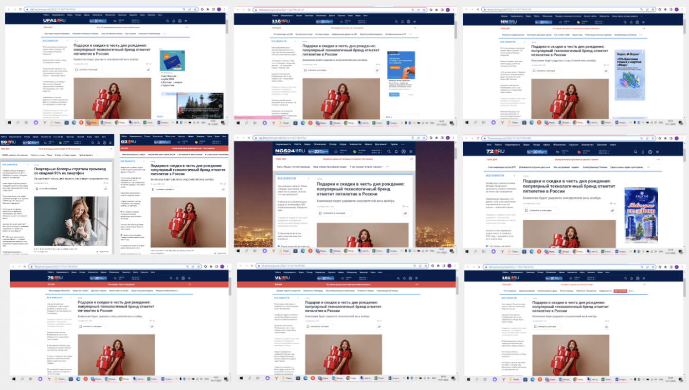
Task: Open the hamburger menu on UFA1.RU header
Action: [186, 21]
